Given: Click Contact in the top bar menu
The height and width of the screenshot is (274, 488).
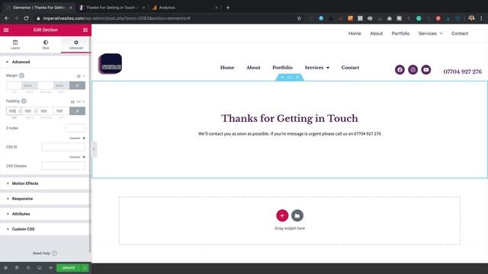Looking at the screenshot, I should click(x=460, y=33).
